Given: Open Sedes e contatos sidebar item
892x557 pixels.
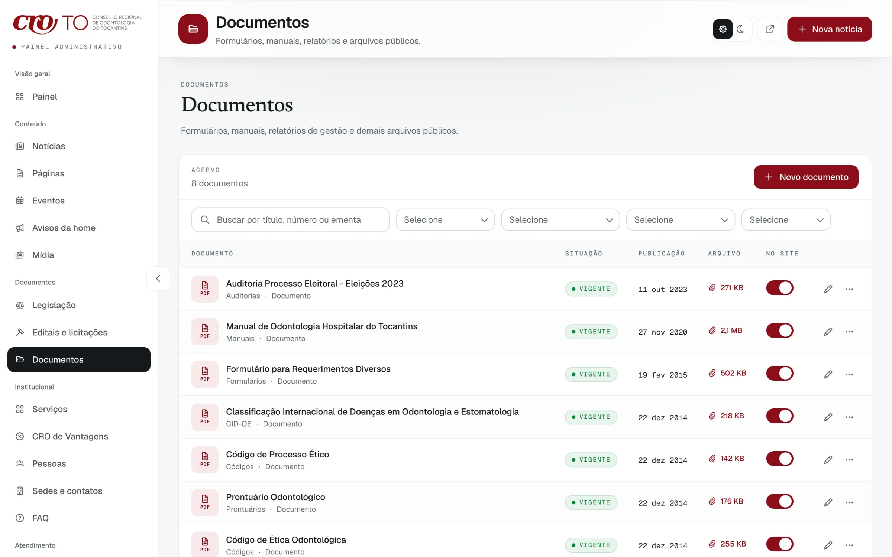Looking at the screenshot, I should click(79, 491).
